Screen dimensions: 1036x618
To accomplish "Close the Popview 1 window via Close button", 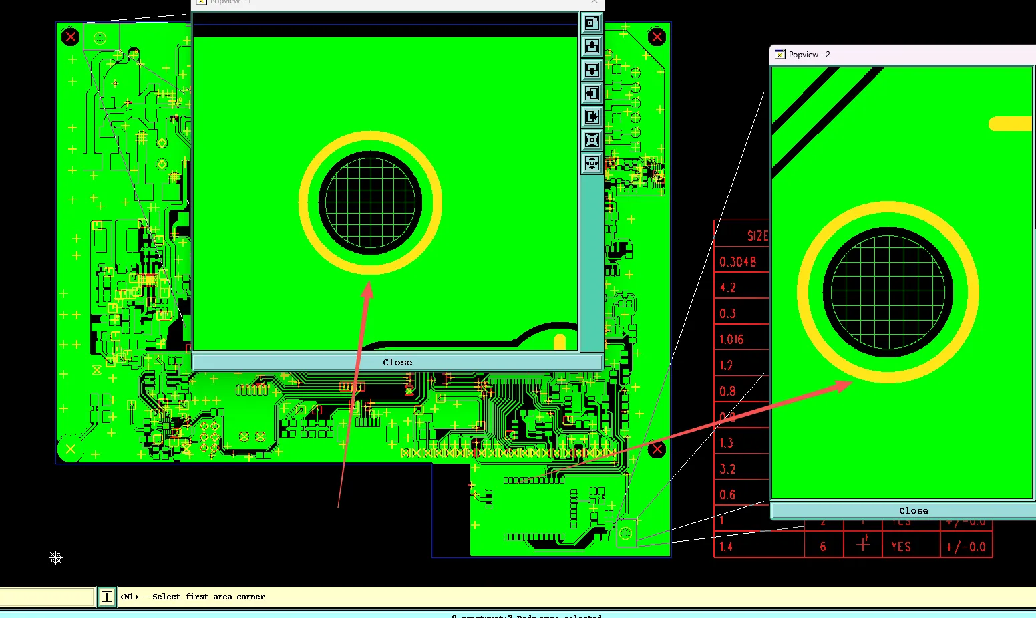I will tap(397, 362).
